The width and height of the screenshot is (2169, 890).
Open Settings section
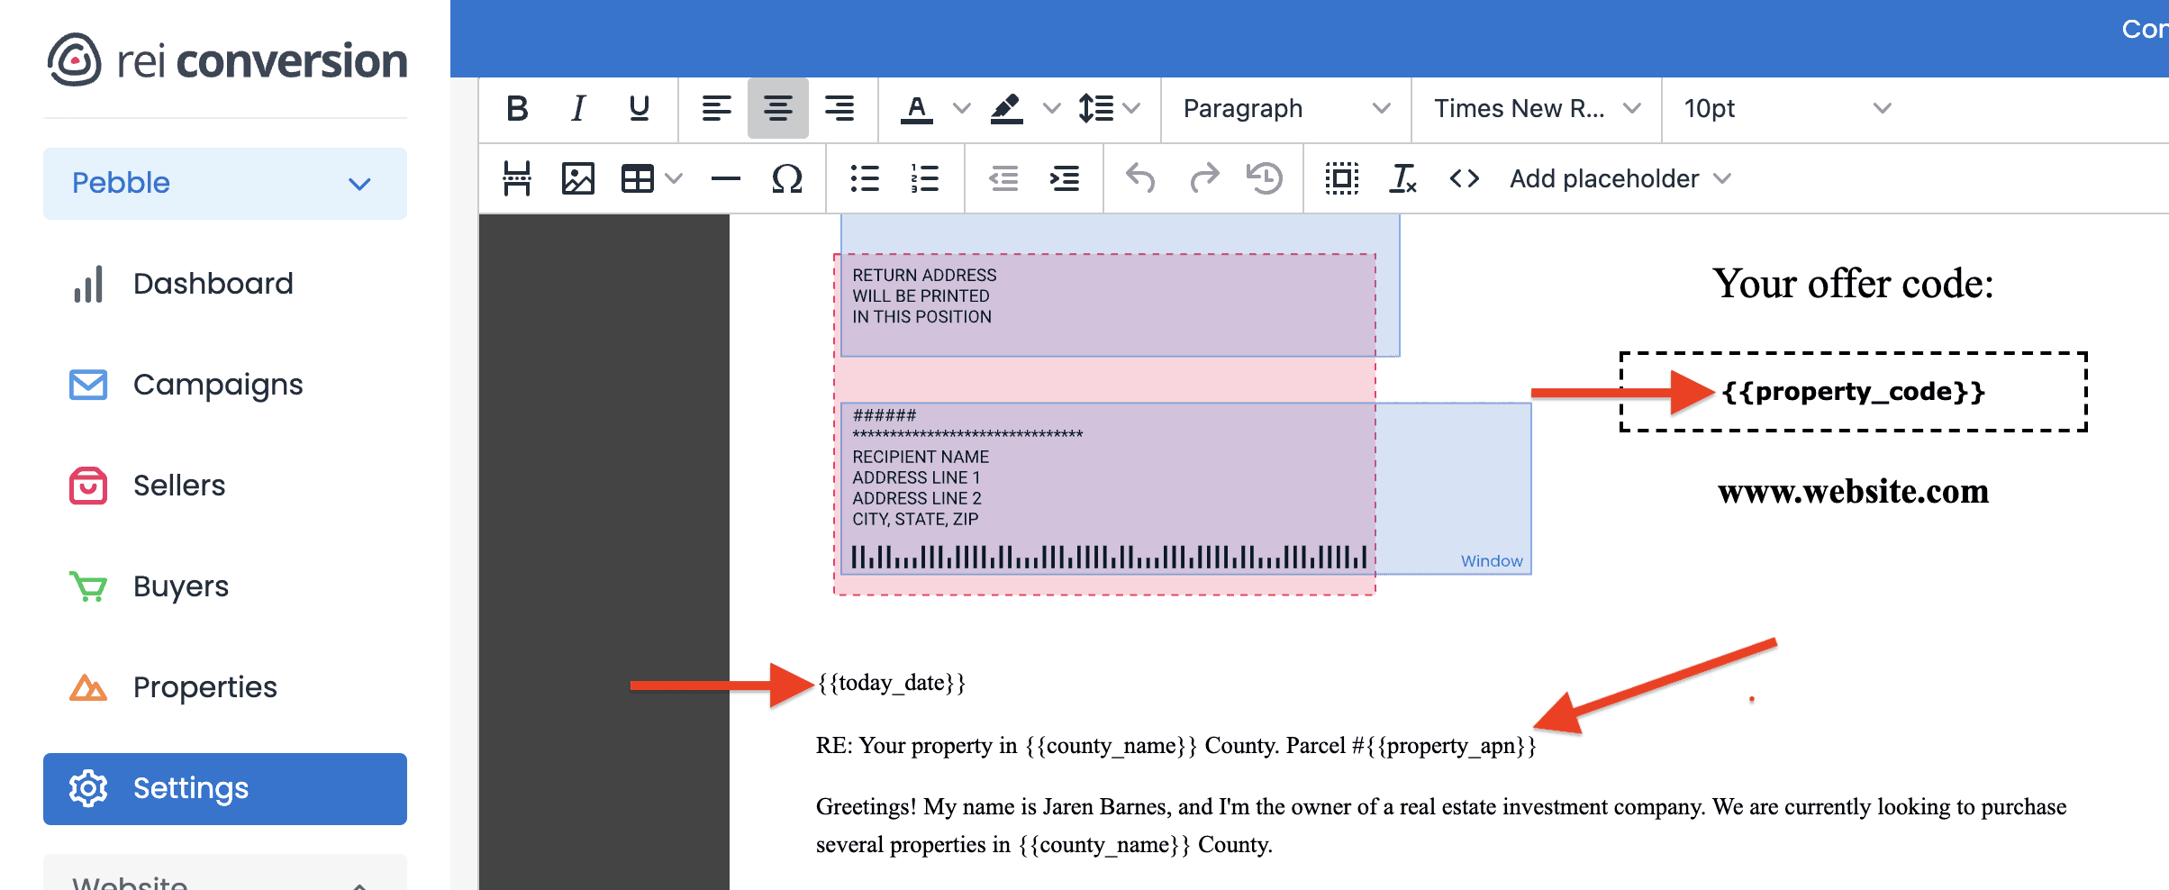pyautogui.click(x=225, y=789)
